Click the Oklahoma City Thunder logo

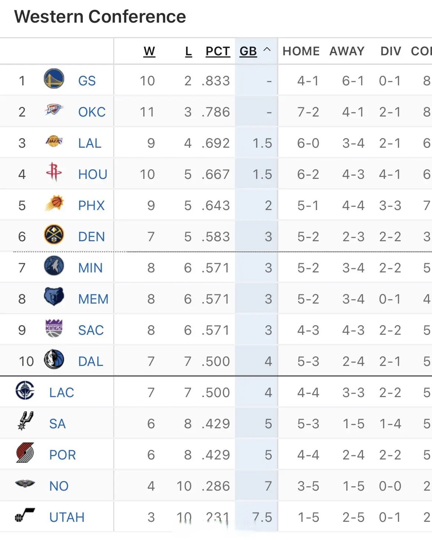pos(54,110)
